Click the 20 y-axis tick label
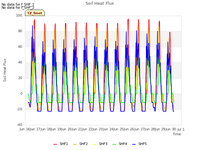 click(20, 78)
